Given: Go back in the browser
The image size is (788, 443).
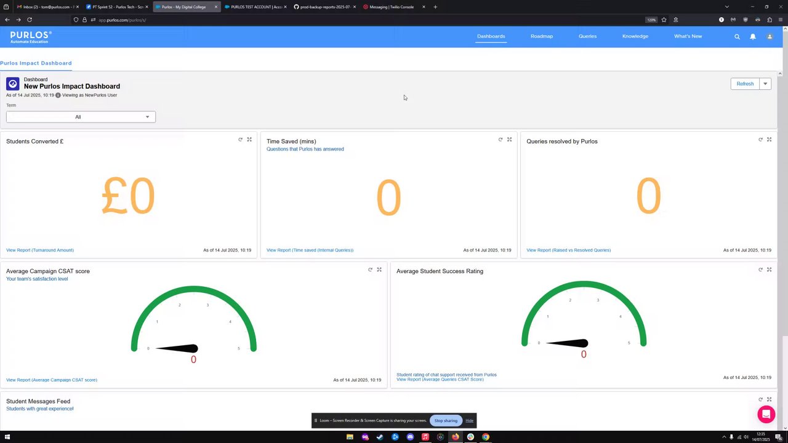Looking at the screenshot, I should point(7,20).
